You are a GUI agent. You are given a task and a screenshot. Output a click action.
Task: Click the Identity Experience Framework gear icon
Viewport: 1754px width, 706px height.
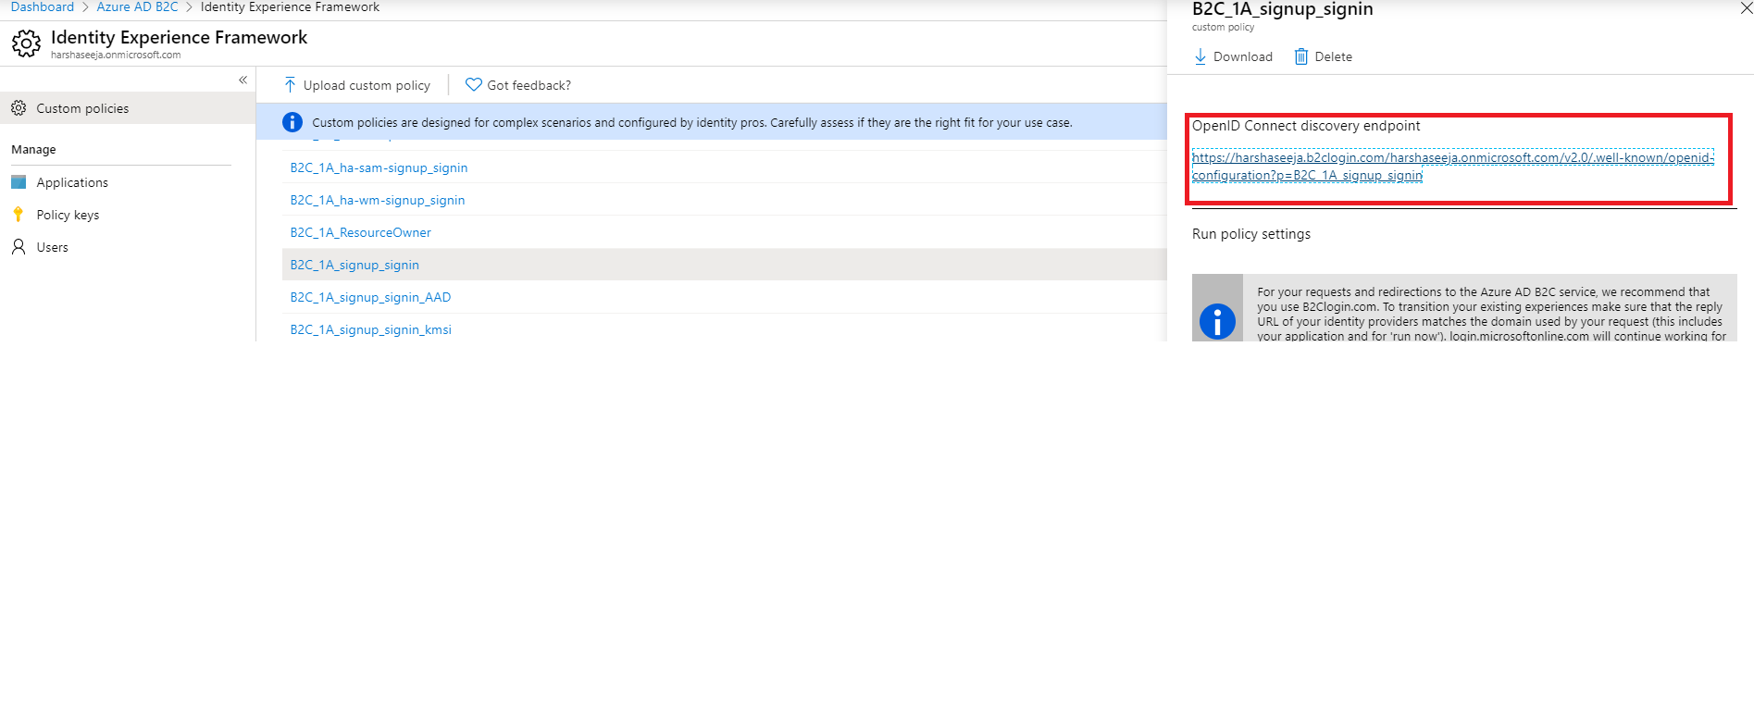pos(26,43)
